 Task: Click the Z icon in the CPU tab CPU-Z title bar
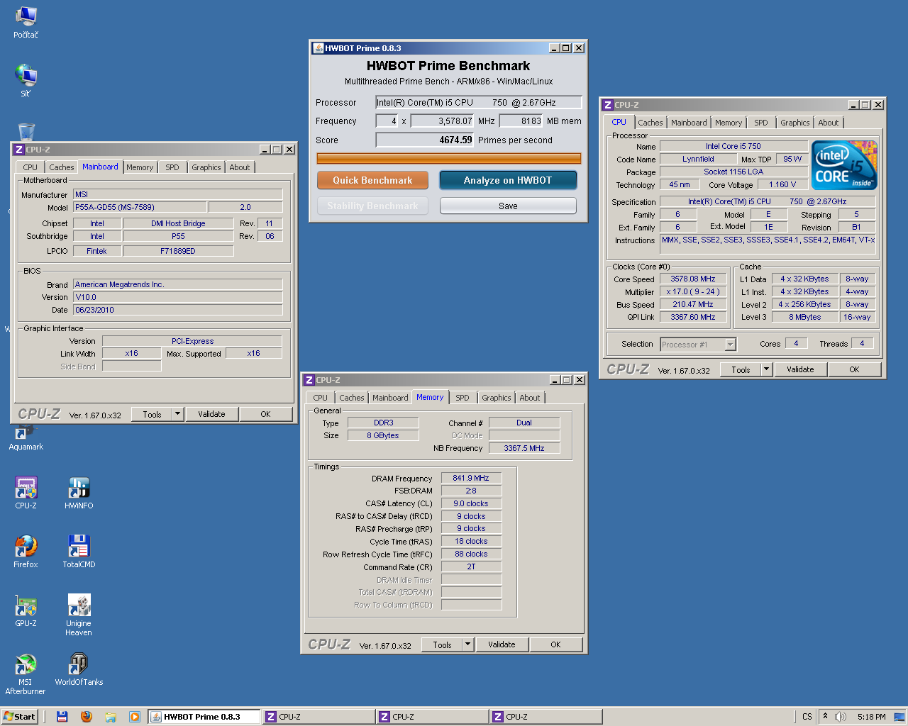coord(608,105)
